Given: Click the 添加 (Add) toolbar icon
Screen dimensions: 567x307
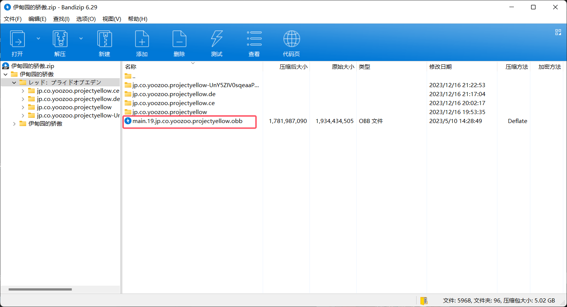Looking at the screenshot, I should [142, 39].
